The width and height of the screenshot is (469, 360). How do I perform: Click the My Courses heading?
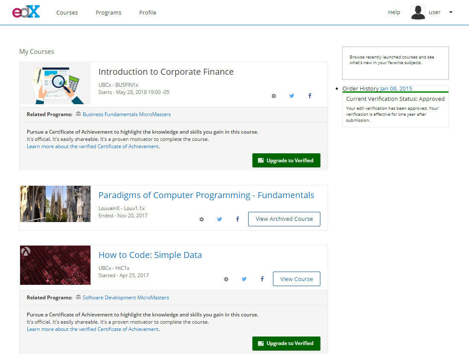37,51
